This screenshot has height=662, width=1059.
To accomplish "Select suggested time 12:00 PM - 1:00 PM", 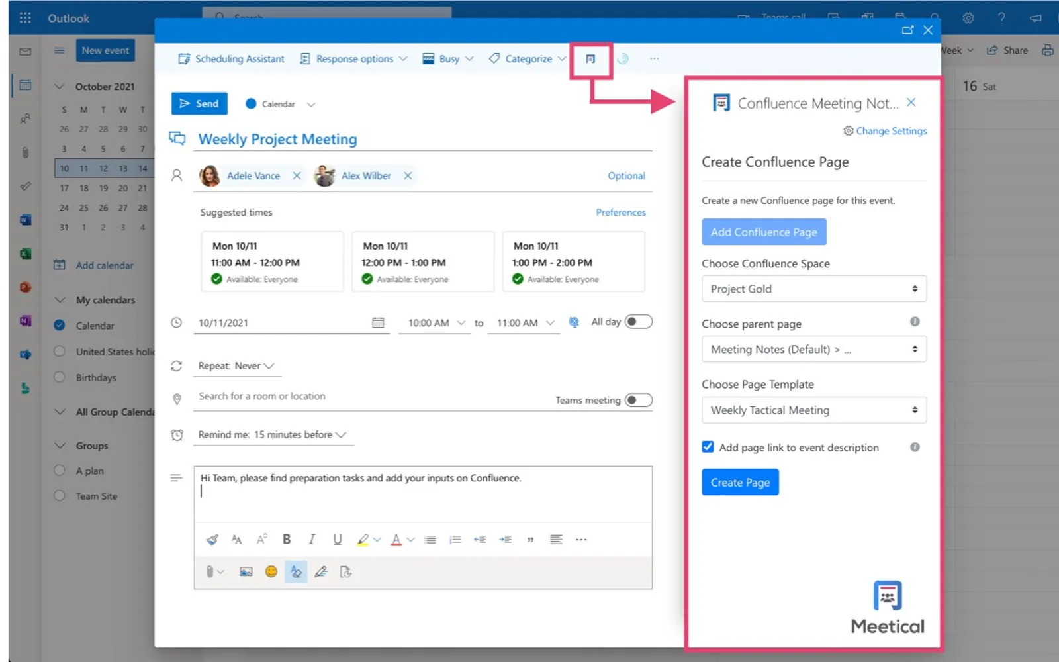I will coord(423,261).
